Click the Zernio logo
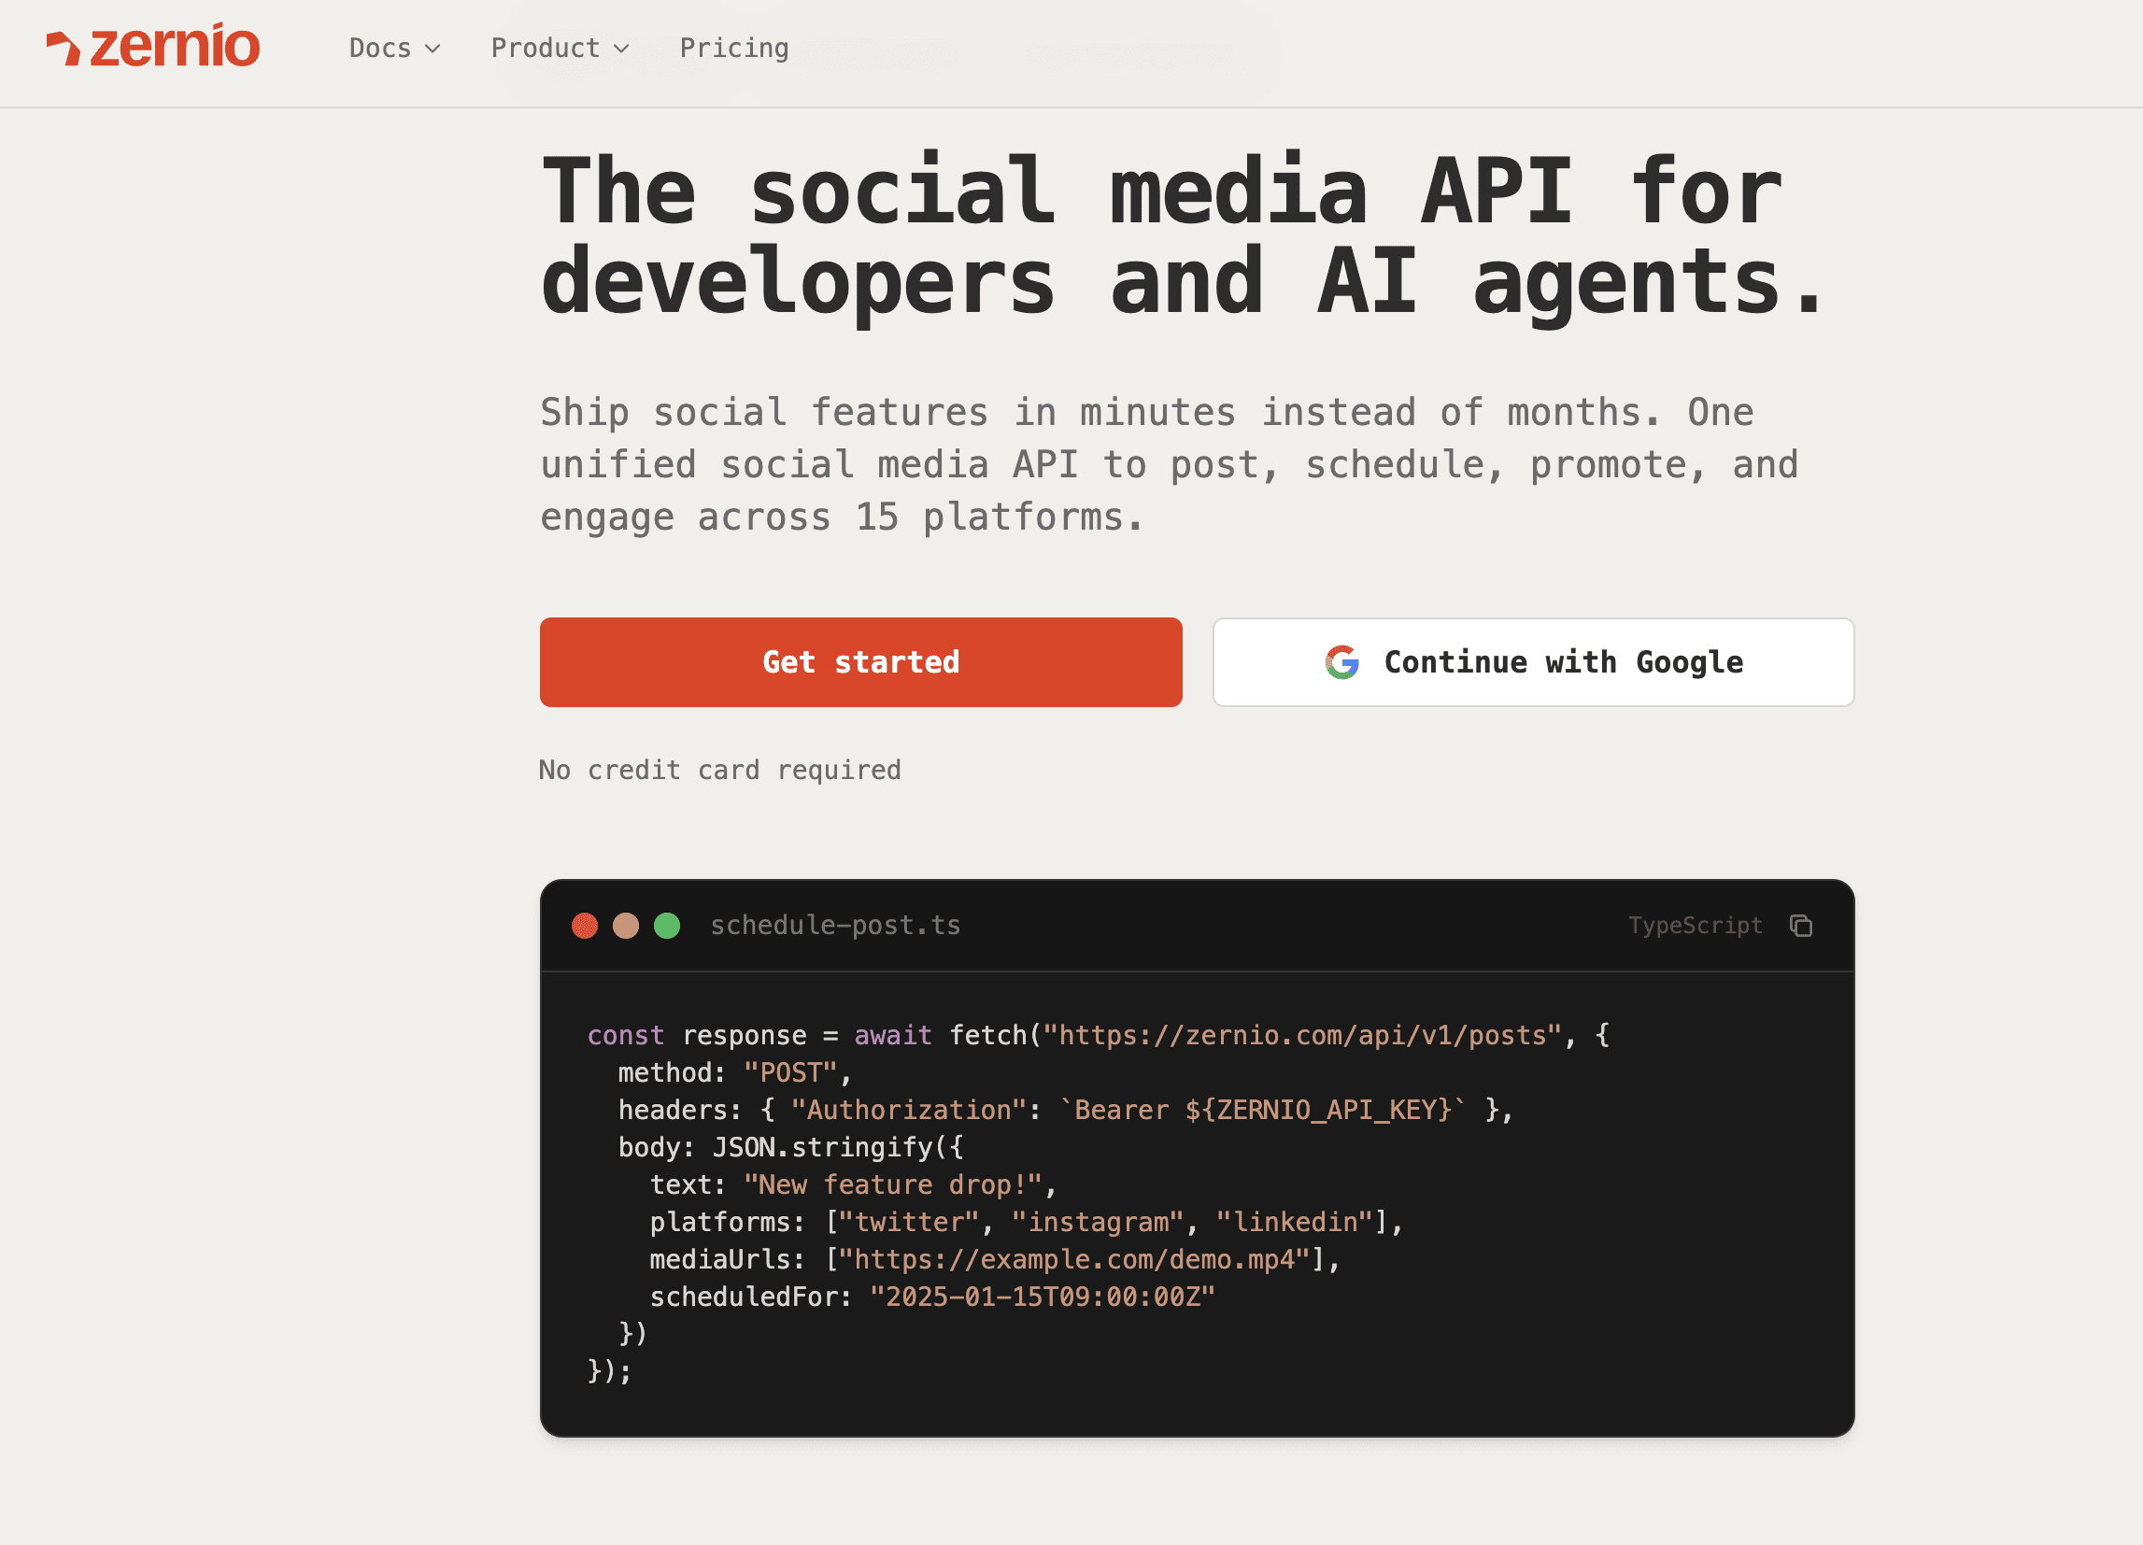Viewport: 2143px width, 1545px height. 153,47
